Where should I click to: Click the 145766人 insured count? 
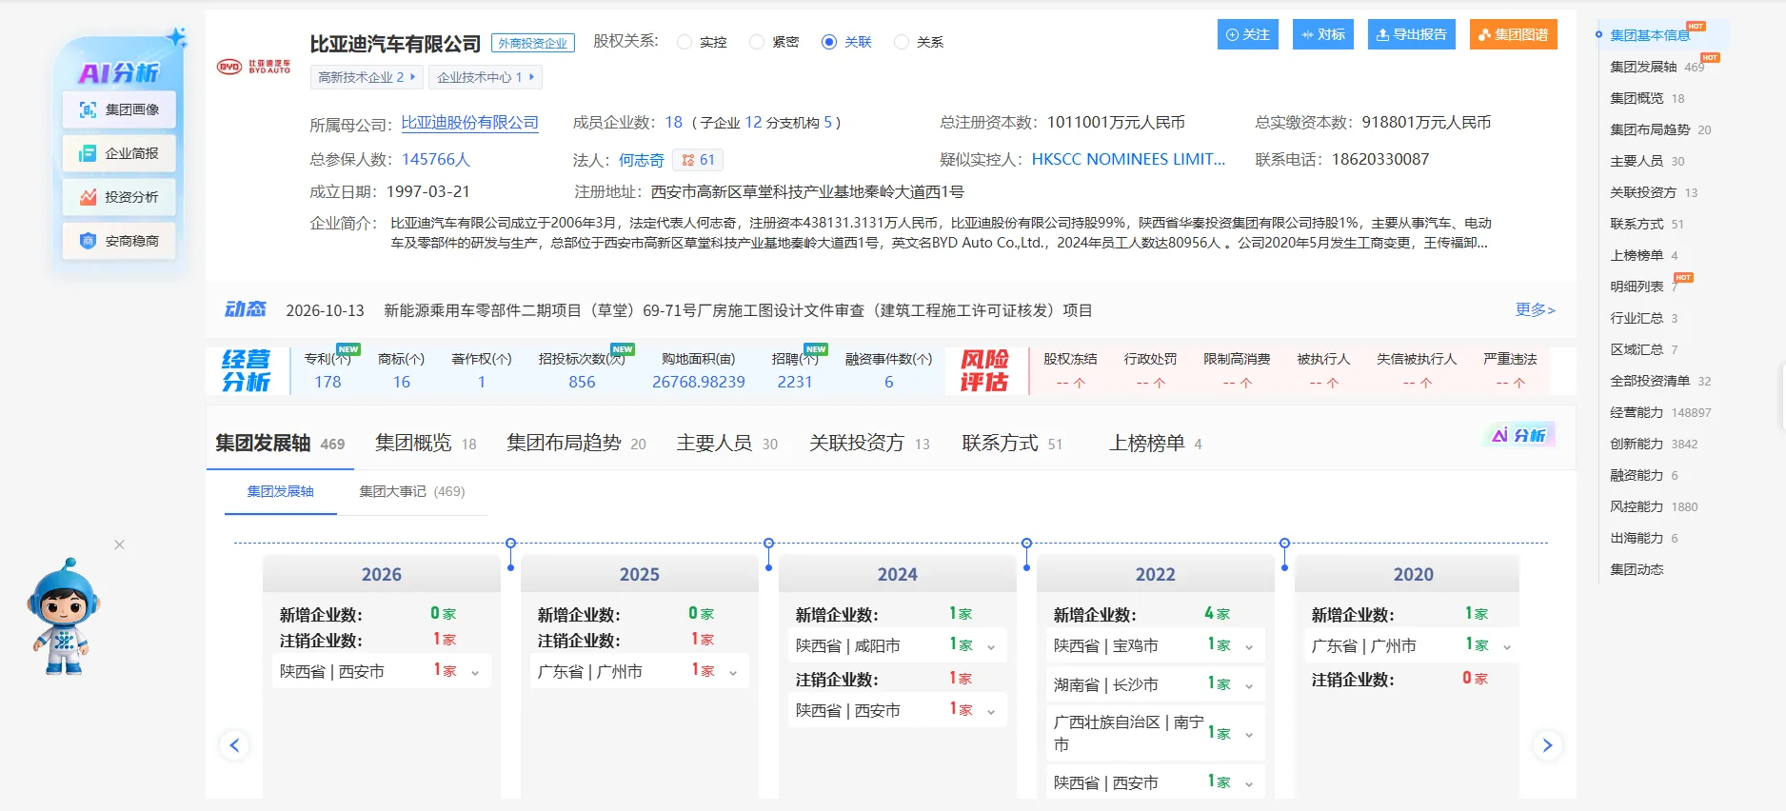(x=436, y=160)
